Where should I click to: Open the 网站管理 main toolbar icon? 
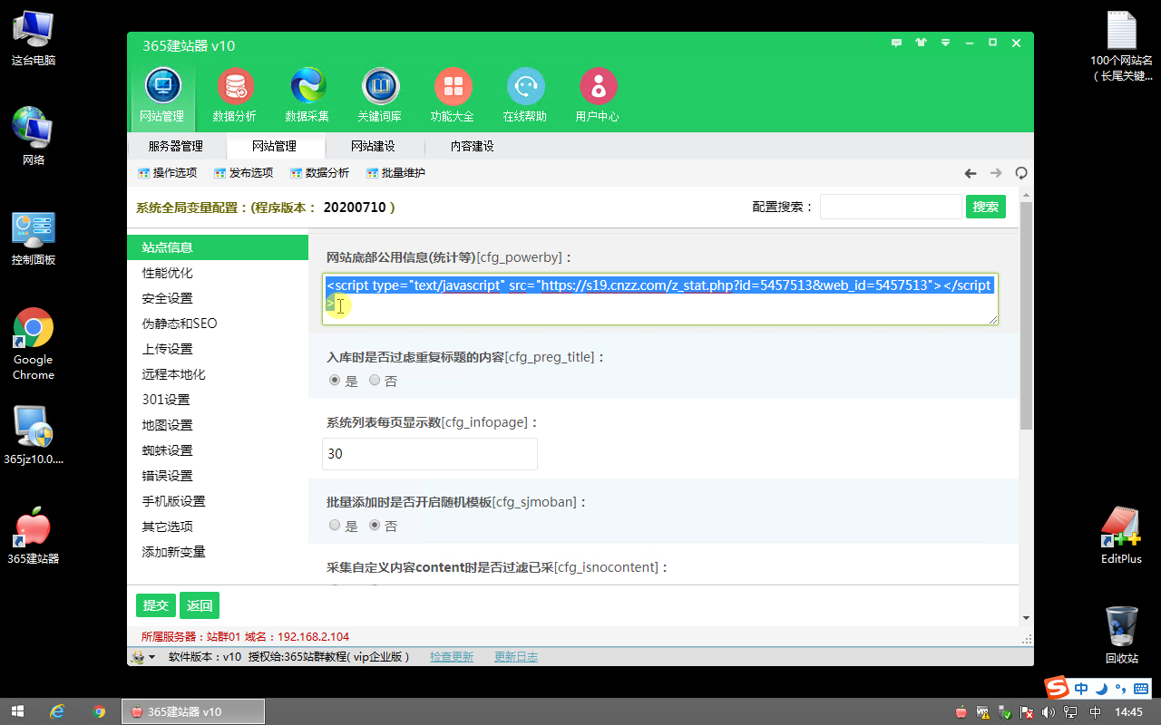(x=162, y=95)
